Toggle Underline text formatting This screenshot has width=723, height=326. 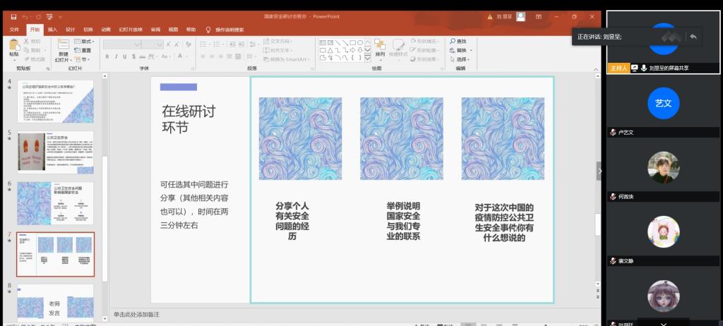pos(126,56)
